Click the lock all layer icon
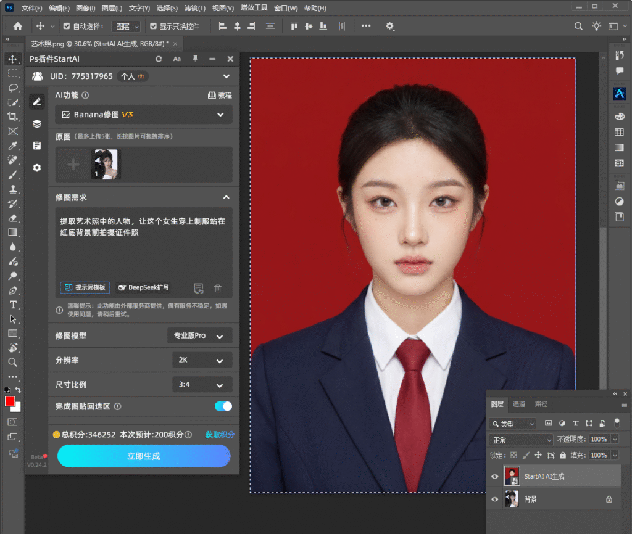 click(563, 455)
